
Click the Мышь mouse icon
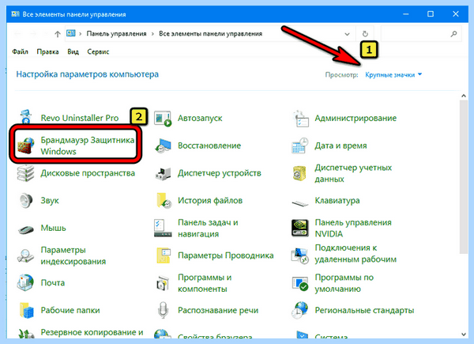[26, 229]
